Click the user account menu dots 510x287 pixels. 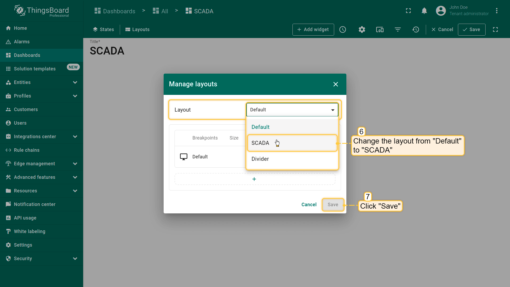coord(496,11)
